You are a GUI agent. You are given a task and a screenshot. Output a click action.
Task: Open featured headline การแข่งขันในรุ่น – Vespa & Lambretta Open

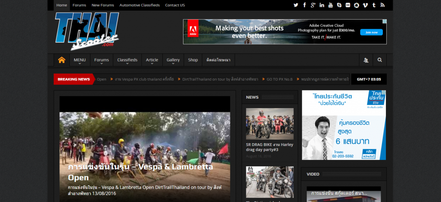pos(141,172)
